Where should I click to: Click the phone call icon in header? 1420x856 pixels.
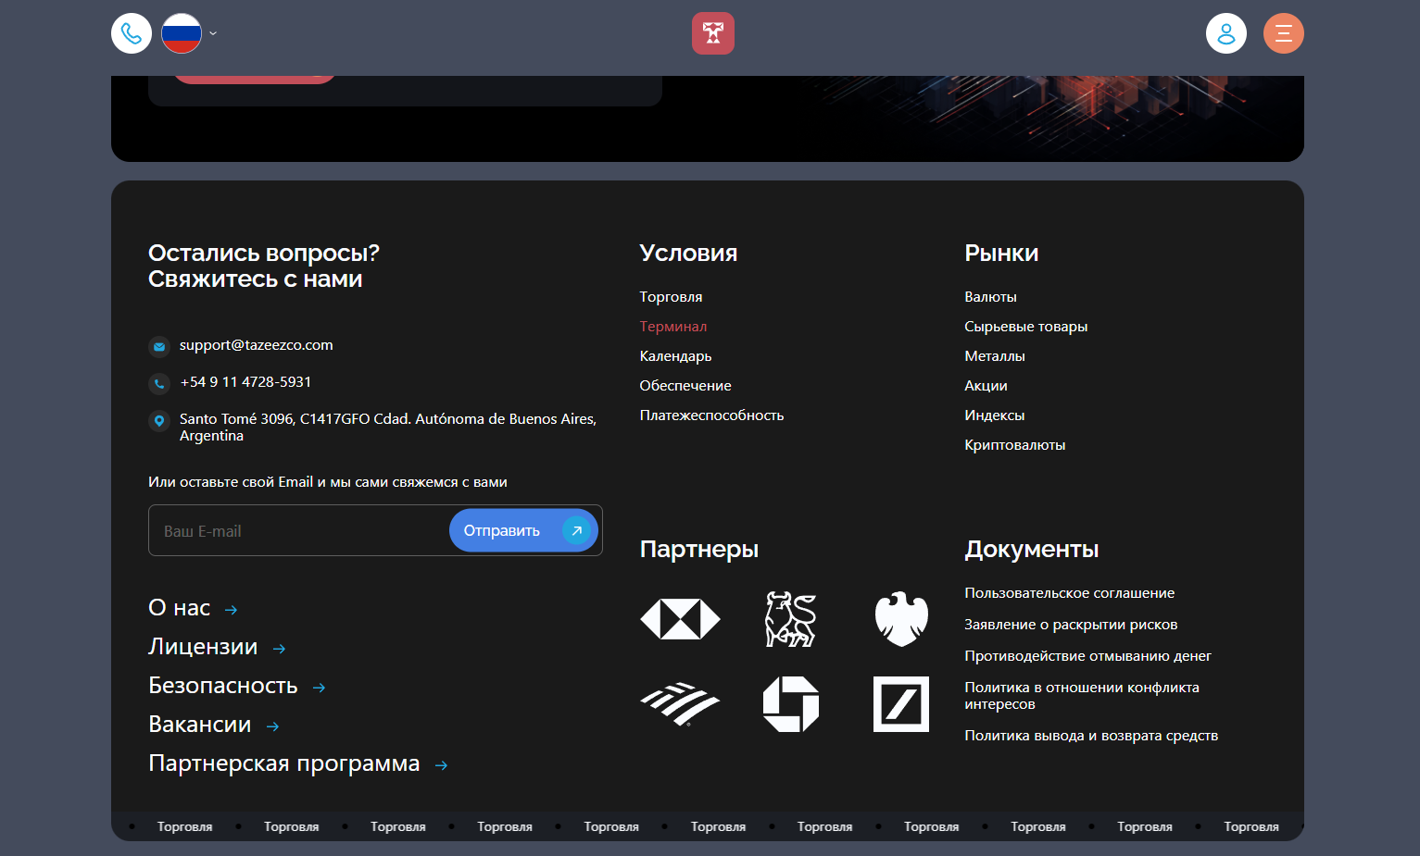[132, 33]
